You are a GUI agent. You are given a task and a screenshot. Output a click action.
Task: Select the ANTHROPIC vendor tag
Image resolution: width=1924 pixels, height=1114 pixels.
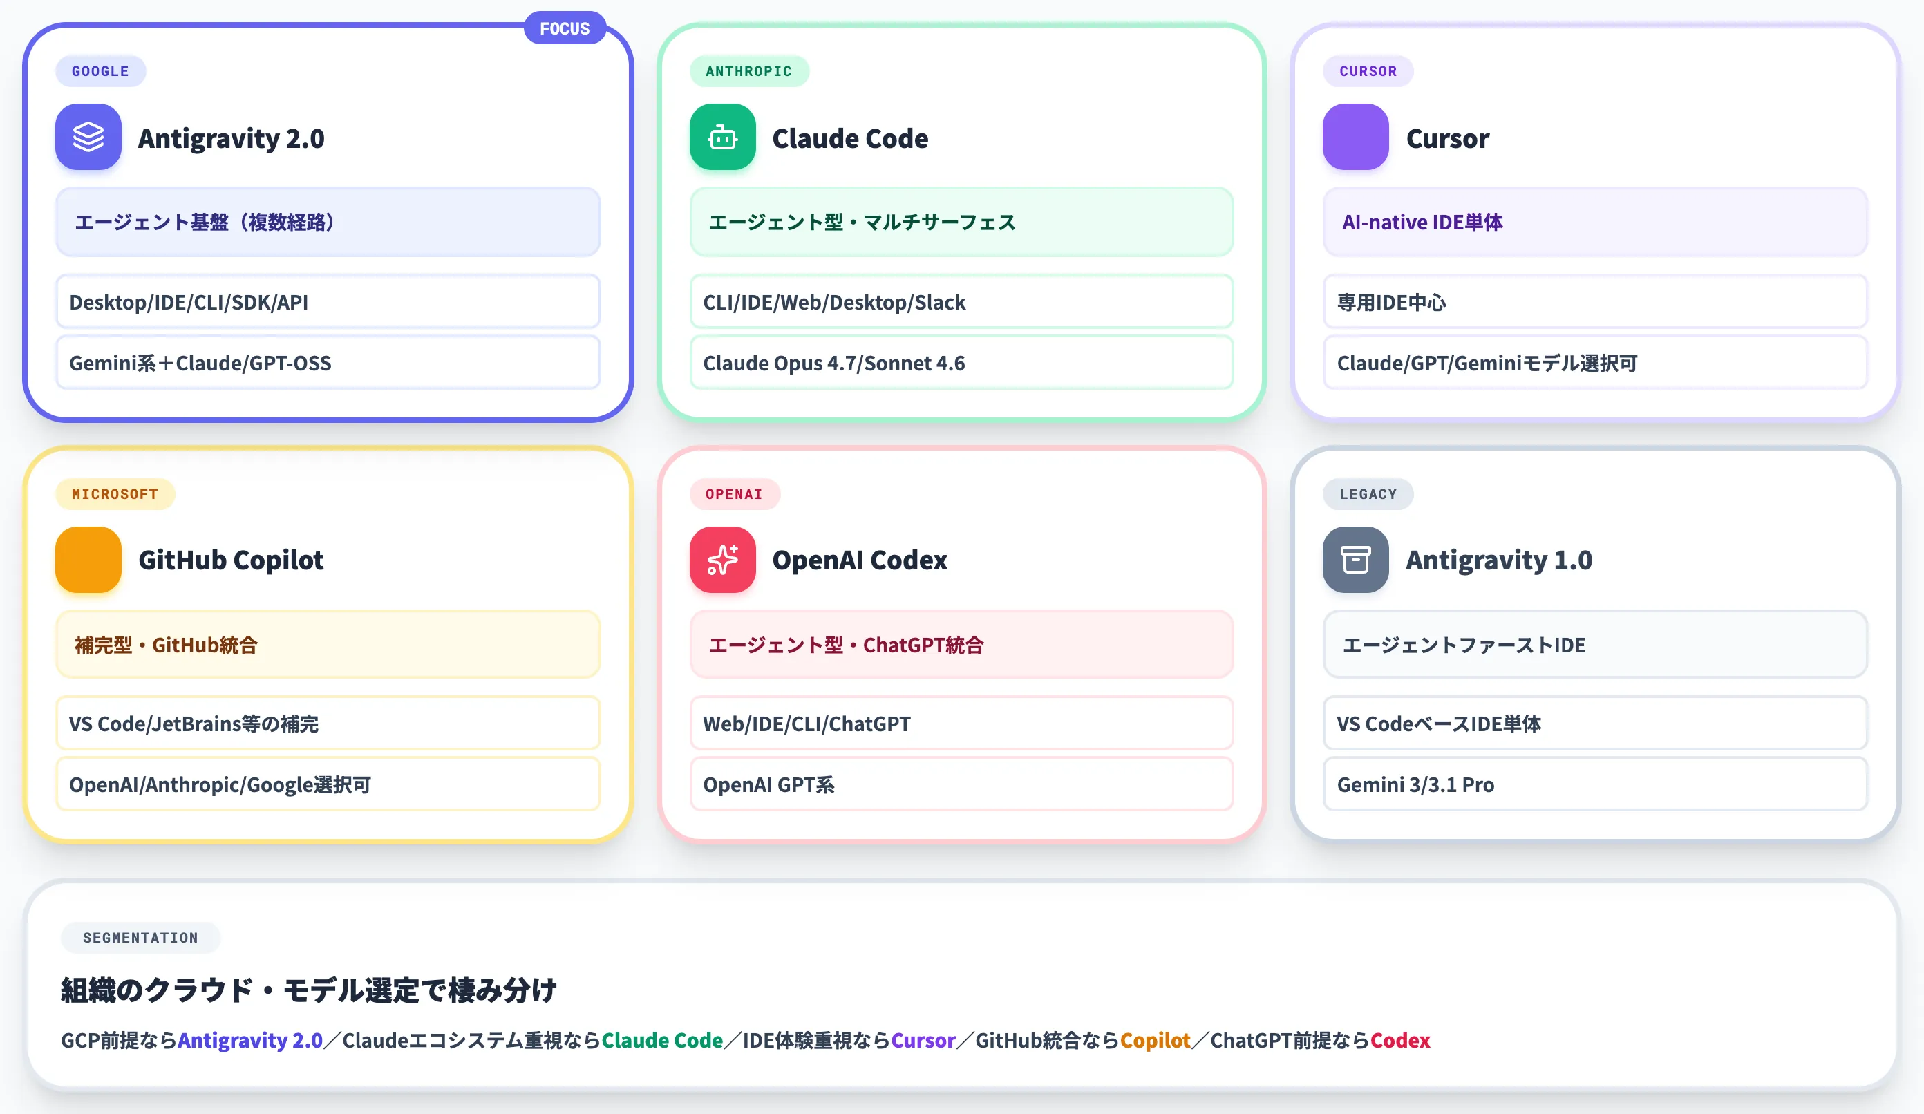(749, 71)
